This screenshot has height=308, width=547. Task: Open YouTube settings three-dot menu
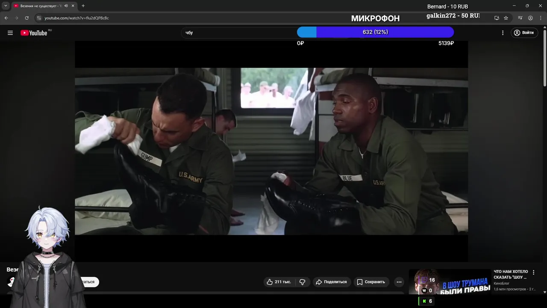click(x=503, y=33)
